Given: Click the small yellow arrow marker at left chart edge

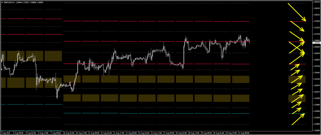Looking at the screenshot, I should (x=2, y=70).
